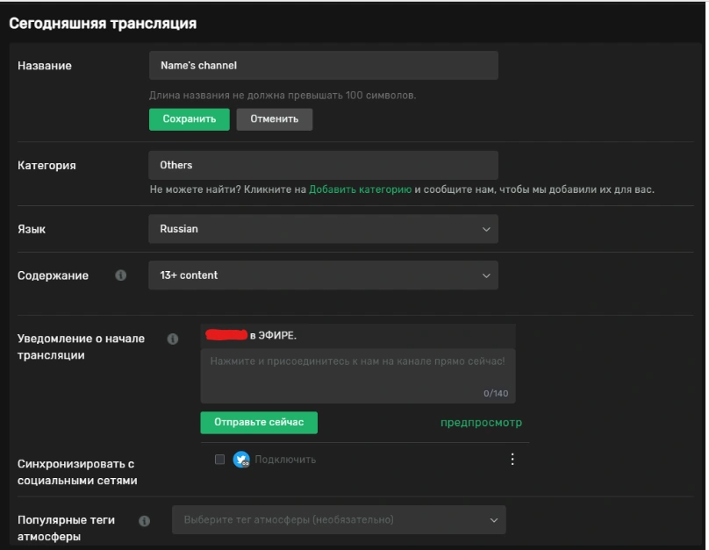709x550 pixels.
Task: Enable the Twitter sync checkbox
Action: [219, 460]
